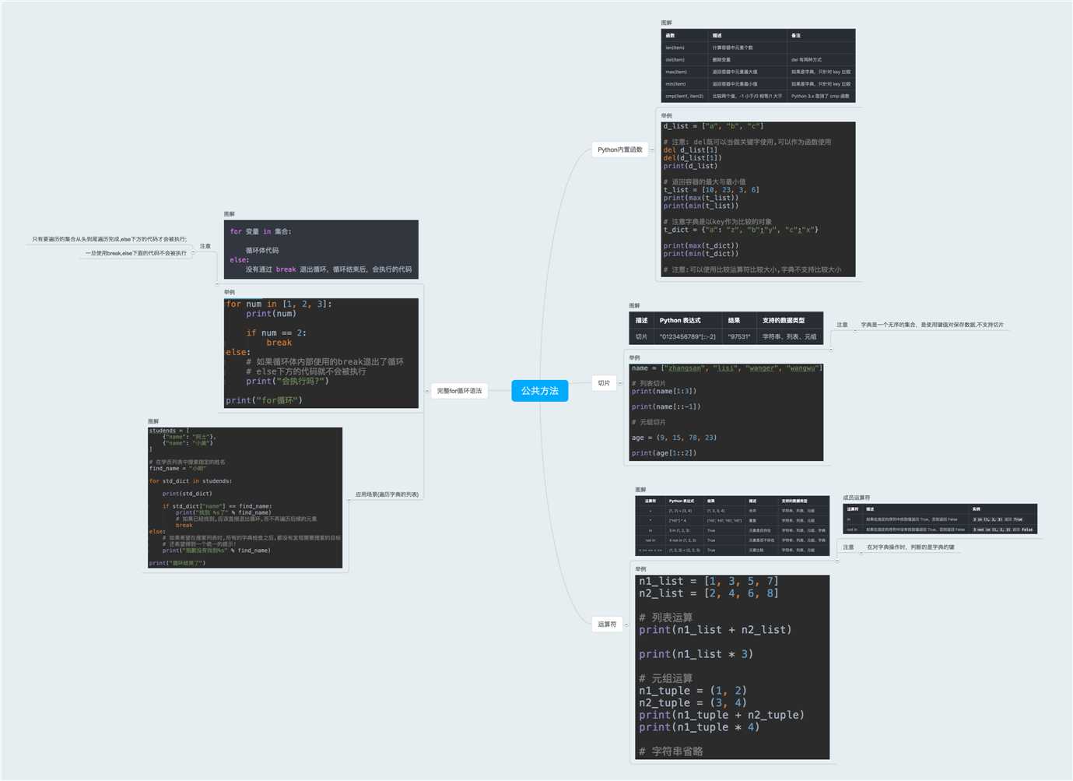Open the built-in functions table image

tap(758, 65)
